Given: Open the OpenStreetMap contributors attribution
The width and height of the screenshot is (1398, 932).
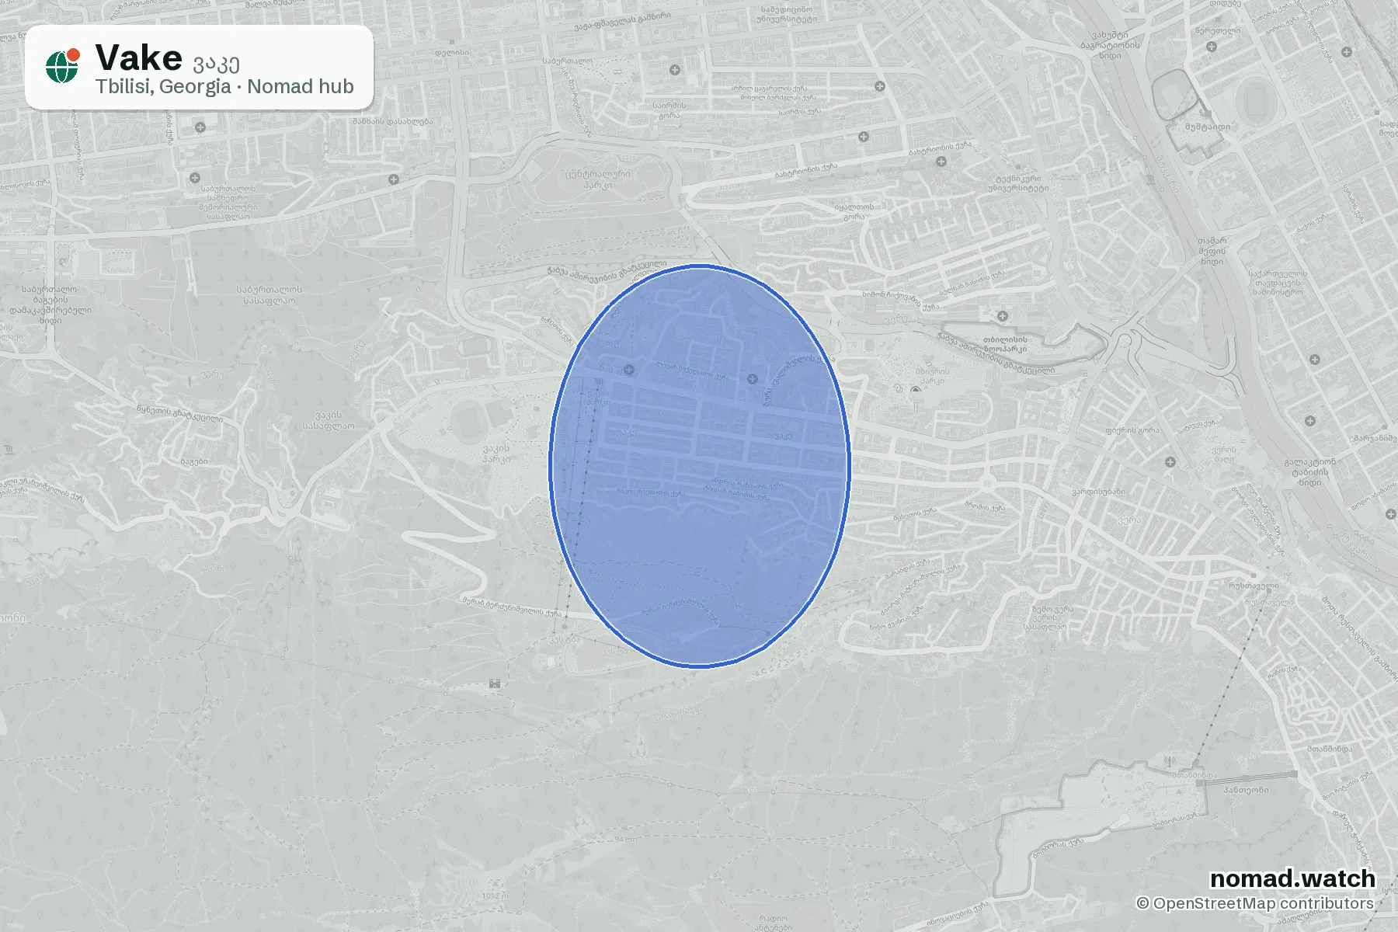Looking at the screenshot, I should 1255,903.
